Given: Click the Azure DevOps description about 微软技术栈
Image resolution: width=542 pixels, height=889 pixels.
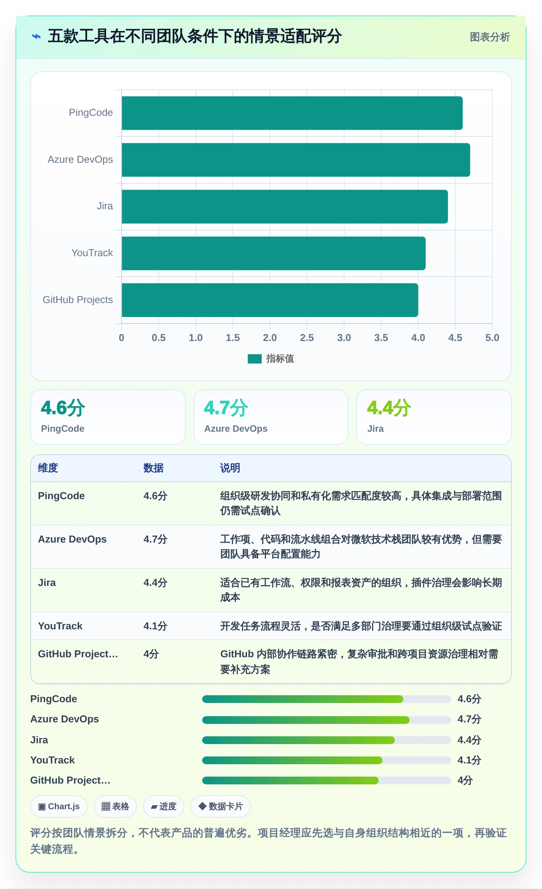Looking at the screenshot, I should (361, 547).
